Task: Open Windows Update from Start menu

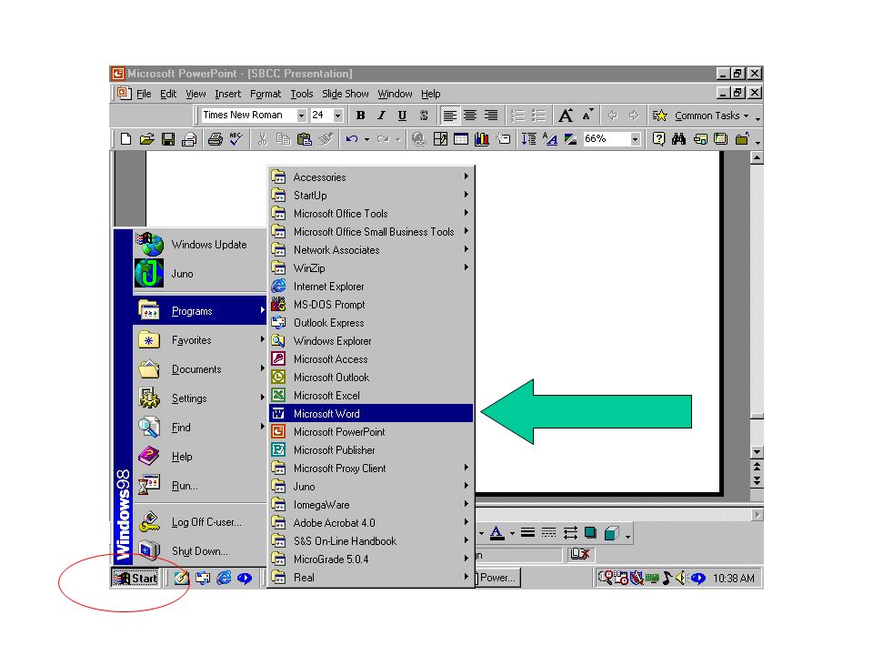Action: 200,245
